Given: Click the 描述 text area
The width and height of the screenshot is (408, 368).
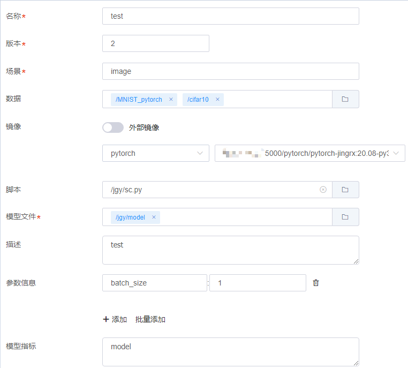Looking at the screenshot, I should [230, 250].
